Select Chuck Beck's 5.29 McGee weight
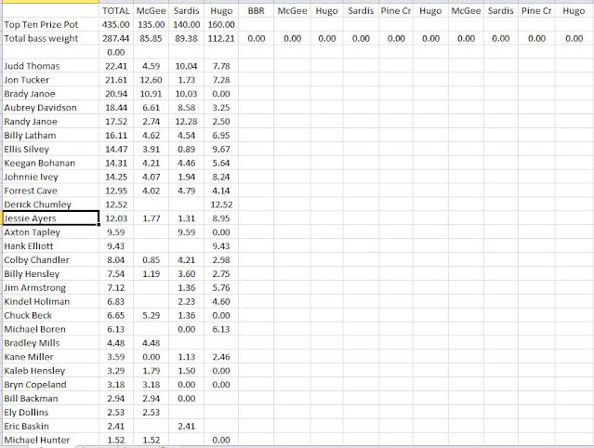This screenshot has width=594, height=448. 151,315
